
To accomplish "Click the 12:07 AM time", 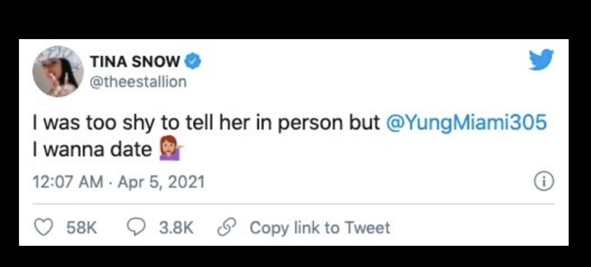I will tap(69, 182).
